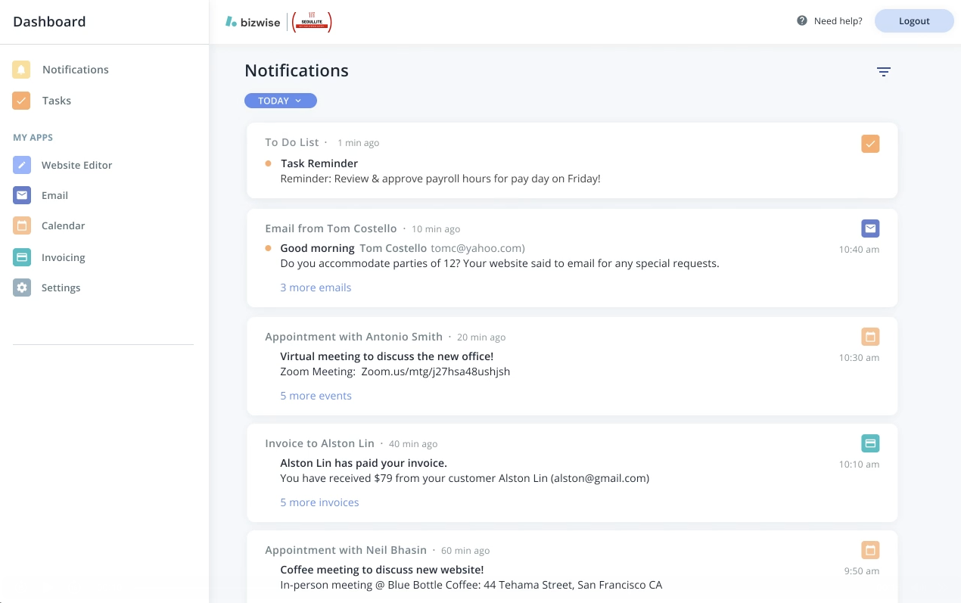Click the bizwise logo in the top bar

pos(252,22)
